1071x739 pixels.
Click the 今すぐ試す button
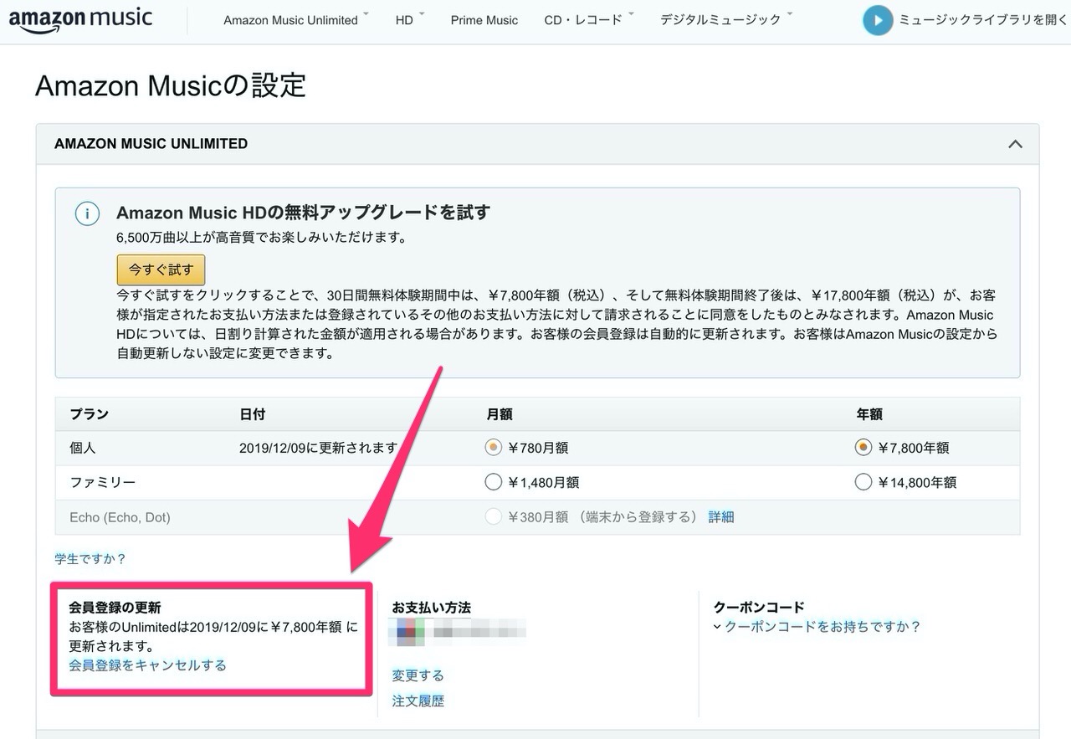click(x=161, y=269)
